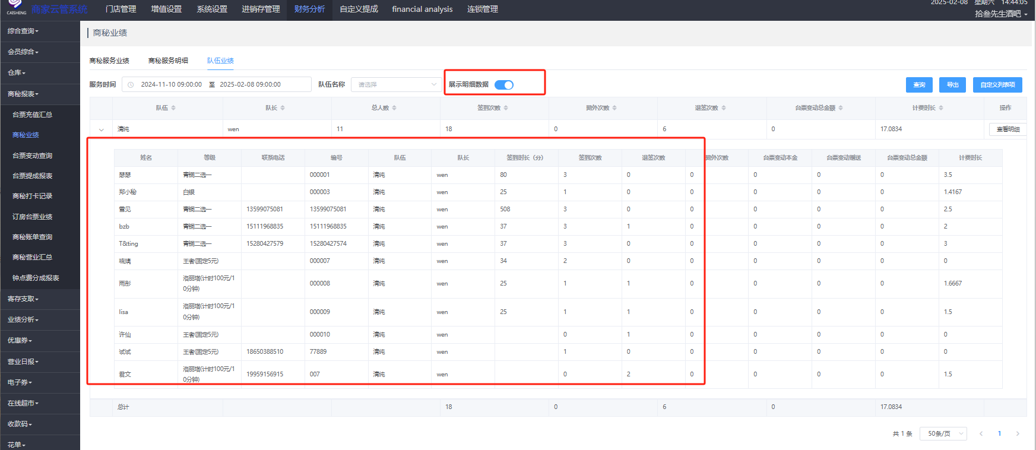Click start date 2024-11-10 09:00:00 field
The width and height of the screenshot is (1036, 450).
point(171,85)
